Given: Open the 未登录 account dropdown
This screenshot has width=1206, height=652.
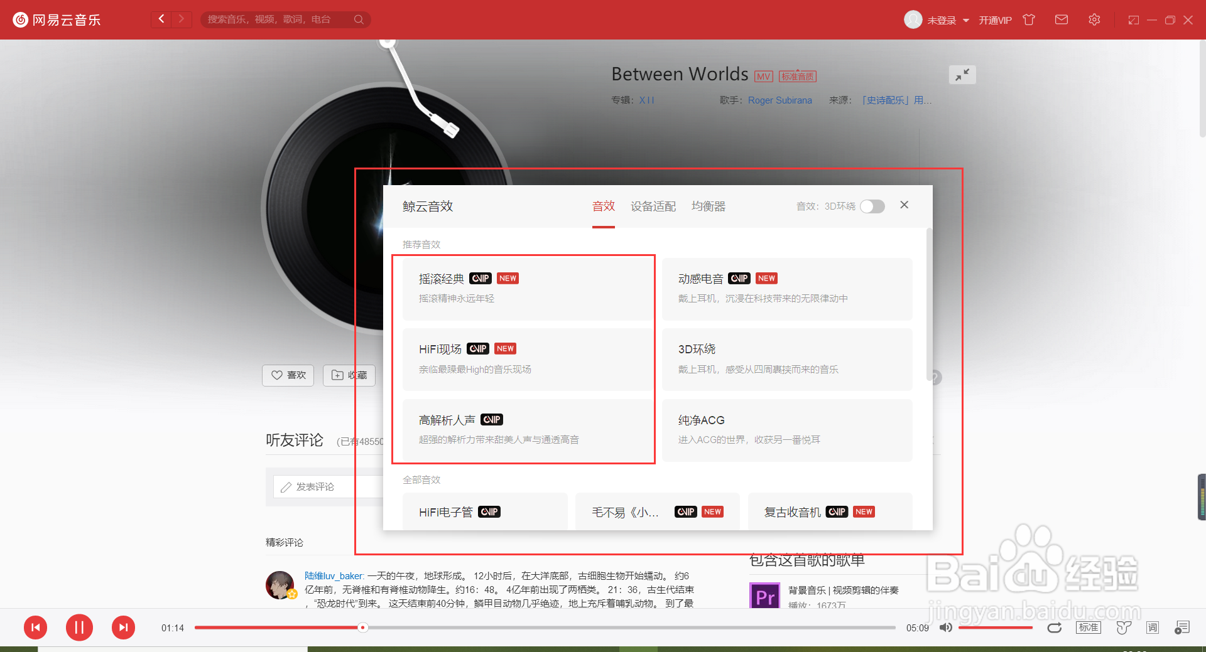Looking at the screenshot, I should click(948, 20).
